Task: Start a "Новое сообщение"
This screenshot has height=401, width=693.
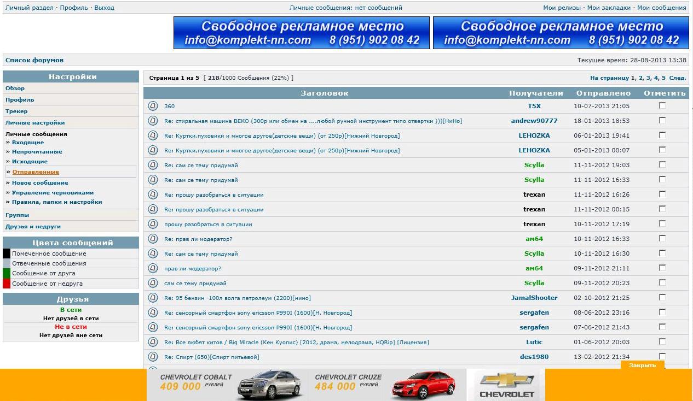Action: [x=40, y=182]
